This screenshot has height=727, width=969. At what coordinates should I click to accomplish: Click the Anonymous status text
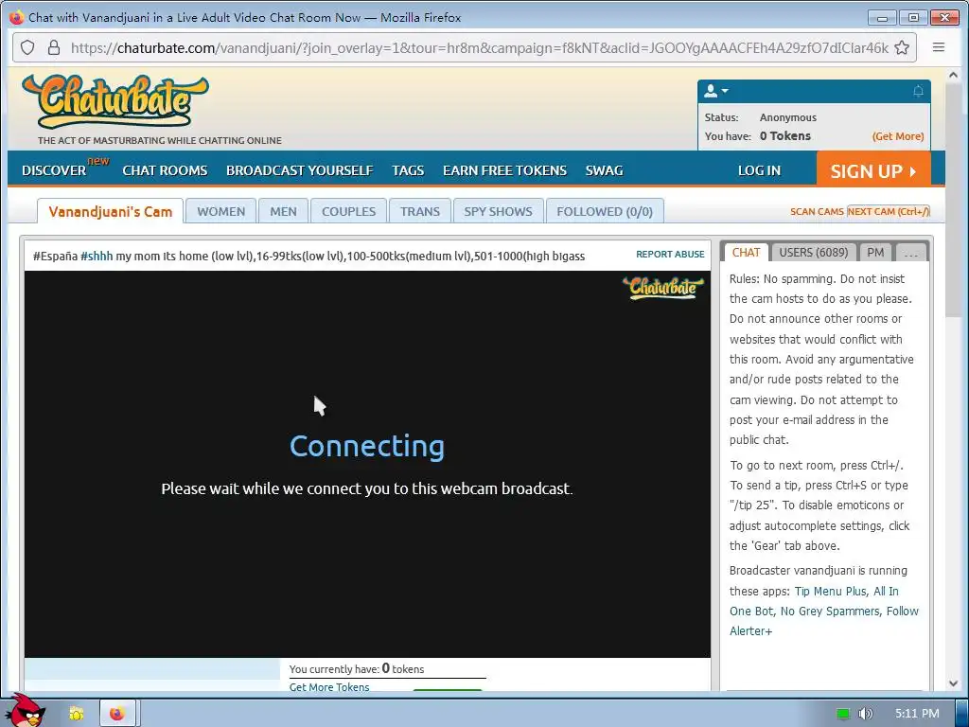788,117
